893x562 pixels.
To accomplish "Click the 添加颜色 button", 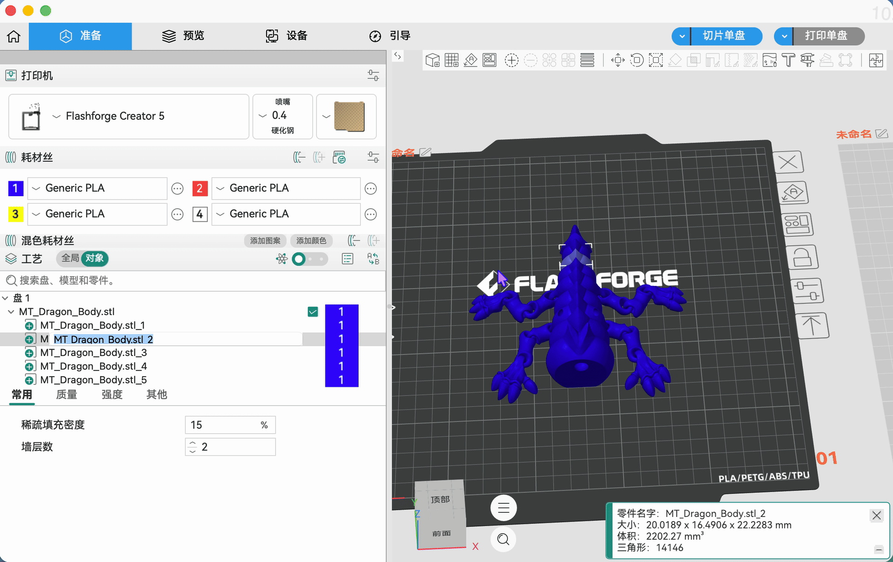I will pyautogui.click(x=311, y=241).
